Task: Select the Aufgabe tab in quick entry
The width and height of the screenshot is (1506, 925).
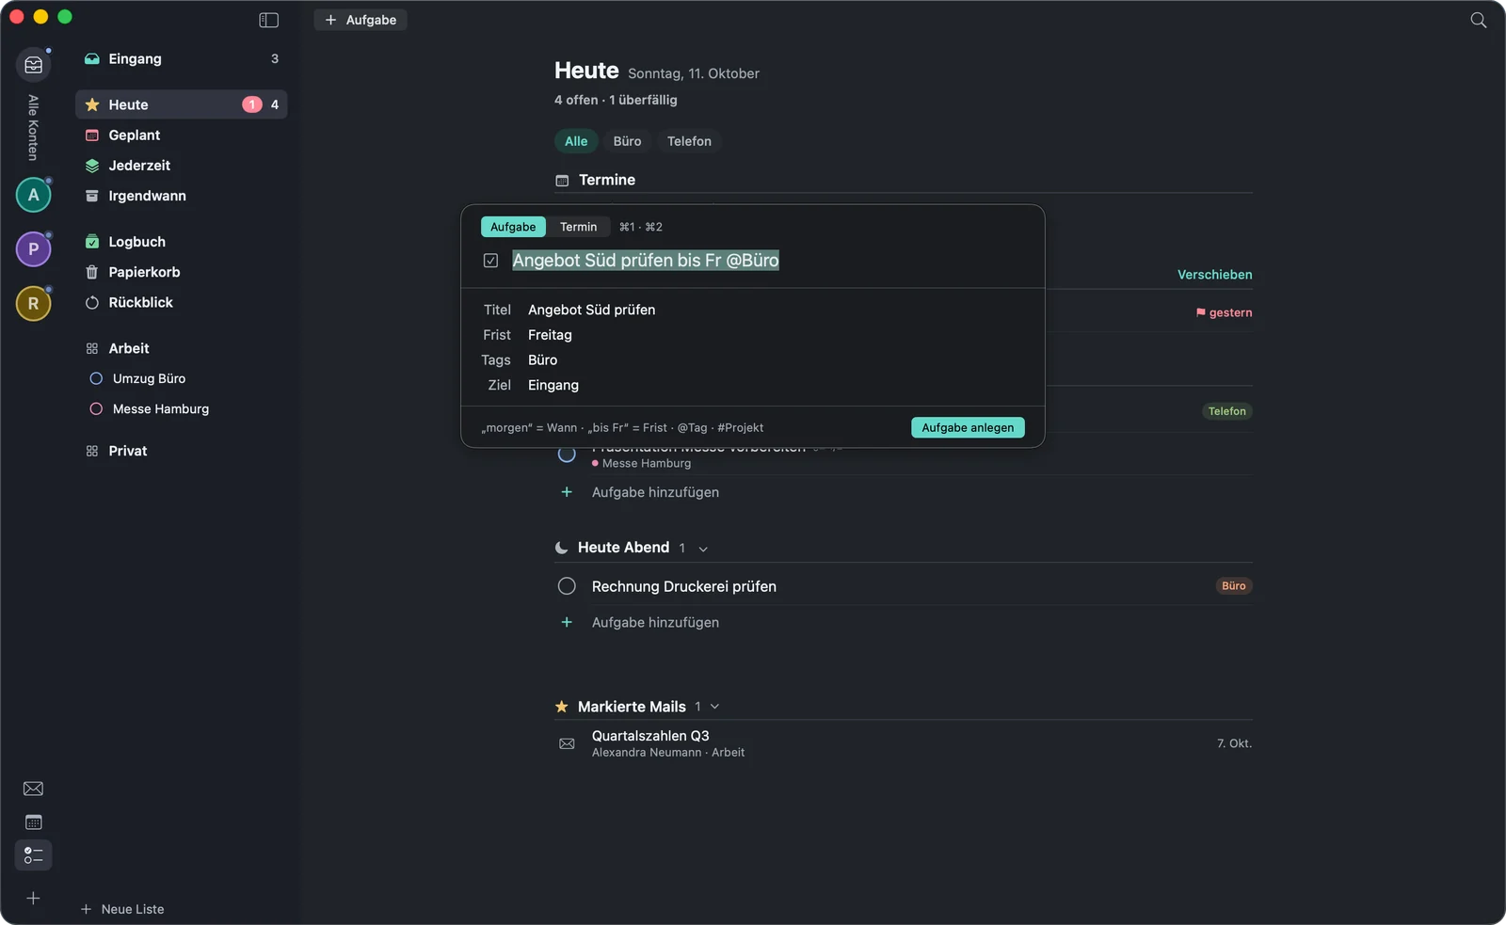Action: click(513, 227)
